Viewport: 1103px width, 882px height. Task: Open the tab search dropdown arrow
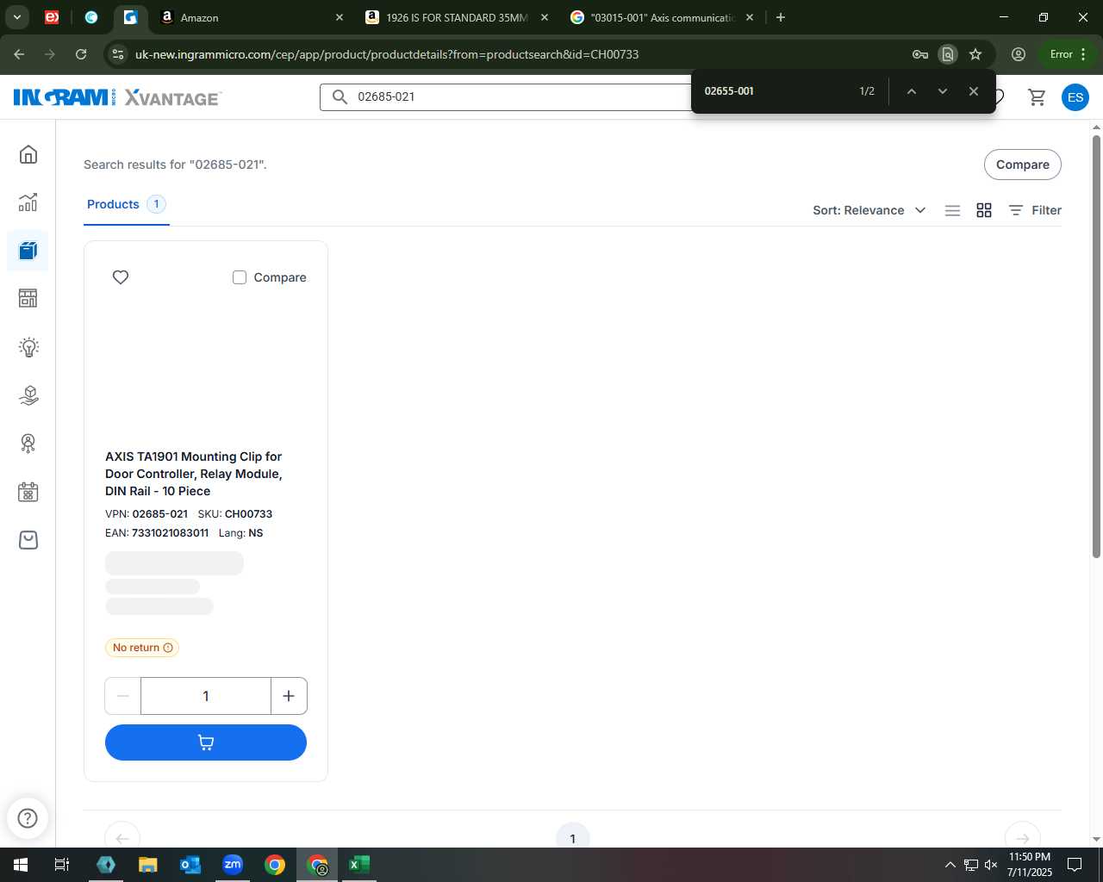coord(17,17)
